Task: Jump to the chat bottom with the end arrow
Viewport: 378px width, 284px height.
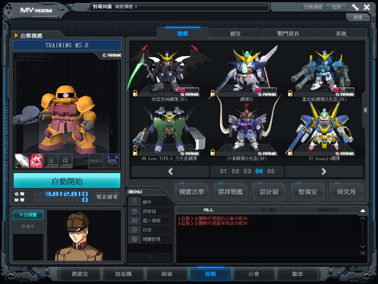Action: point(362,253)
